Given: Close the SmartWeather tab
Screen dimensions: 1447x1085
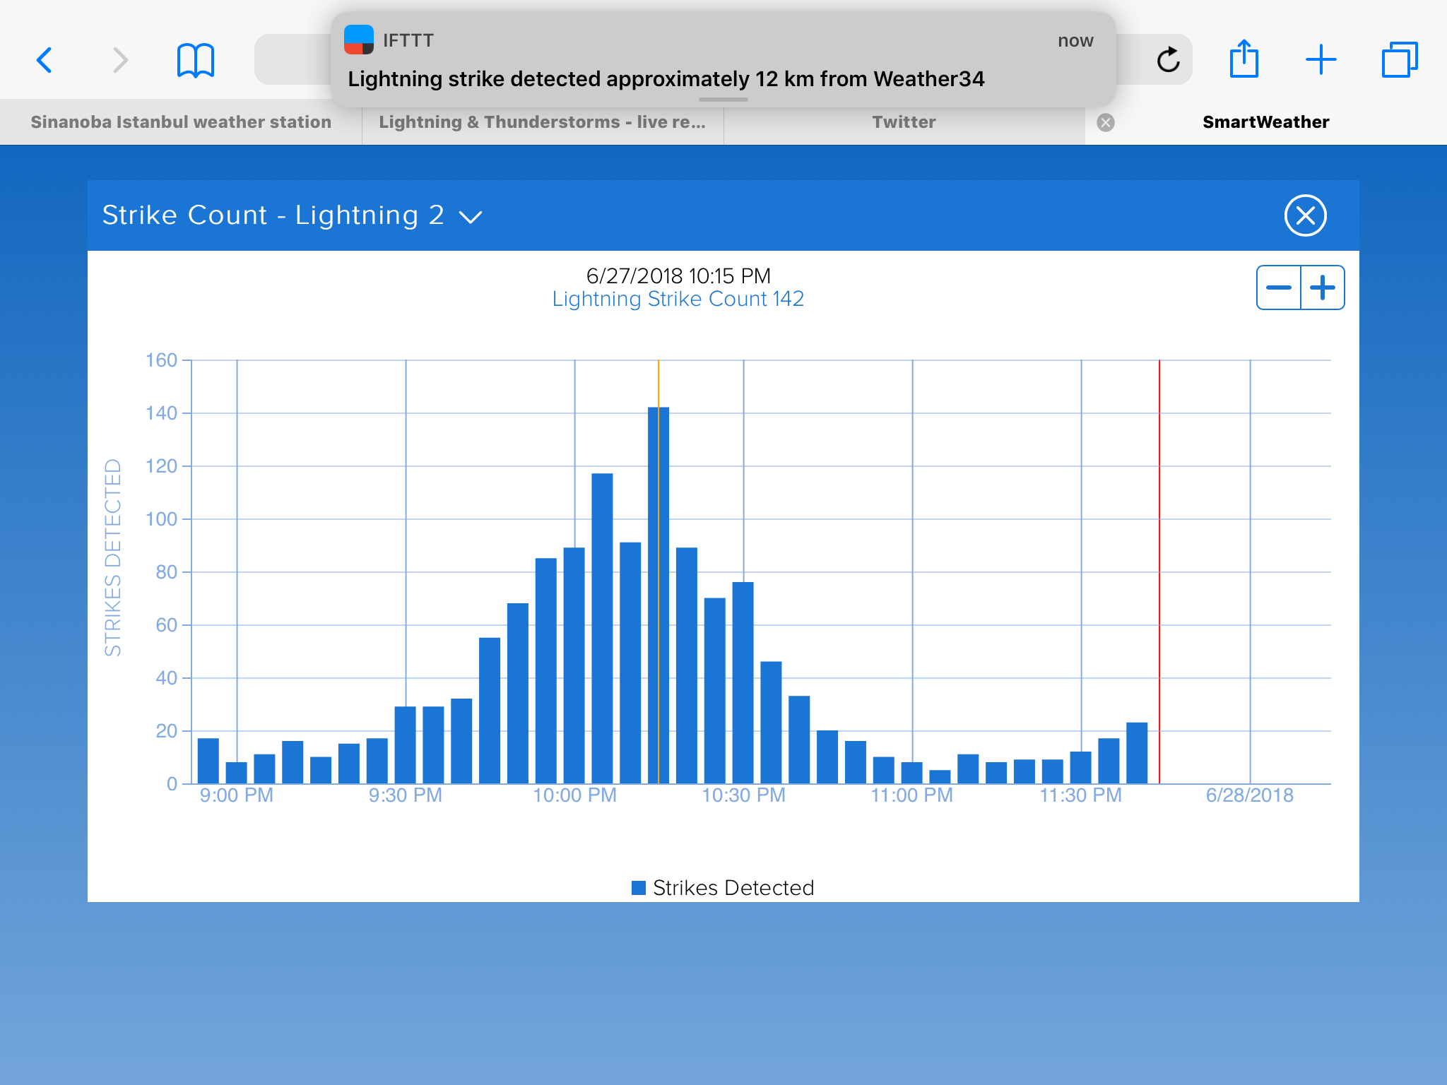Looking at the screenshot, I should coord(1106,123).
